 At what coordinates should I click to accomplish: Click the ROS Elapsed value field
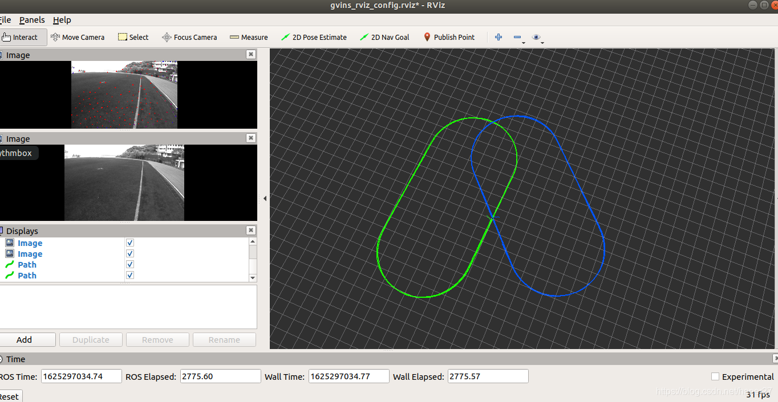(x=221, y=376)
